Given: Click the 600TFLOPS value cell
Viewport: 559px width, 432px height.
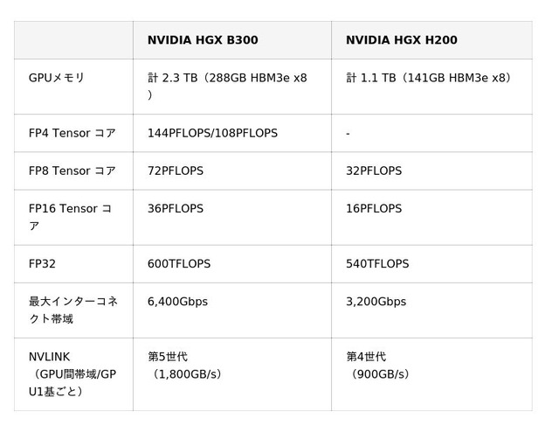Looking at the screenshot, I should [179, 263].
